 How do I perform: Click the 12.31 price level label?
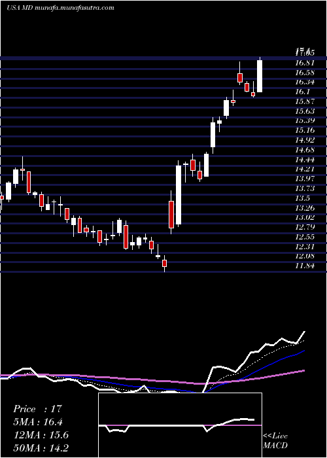click(x=305, y=247)
